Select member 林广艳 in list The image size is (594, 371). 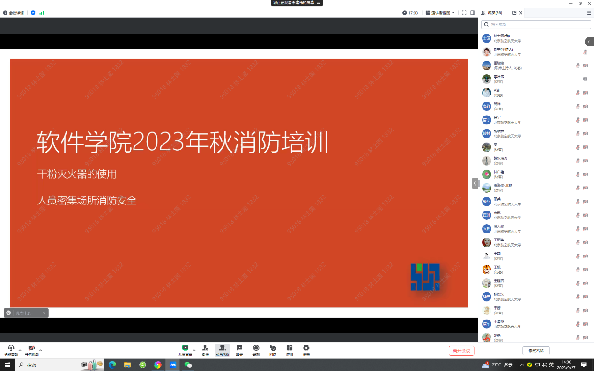point(536,174)
